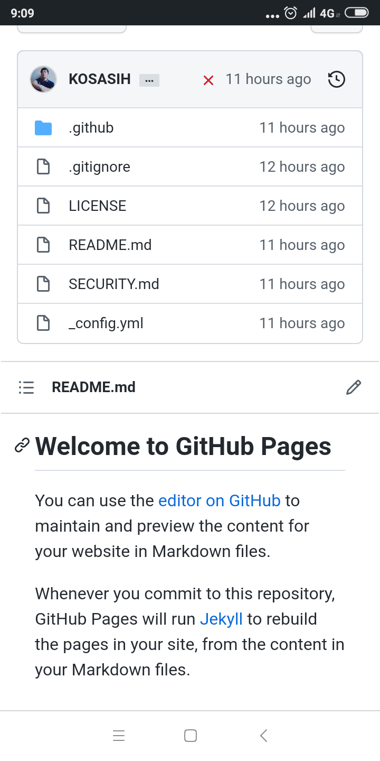Viewport: 380px width, 761px height.
Task: Click 'Welcome to GitHub Pages' heading
Action: point(183,447)
